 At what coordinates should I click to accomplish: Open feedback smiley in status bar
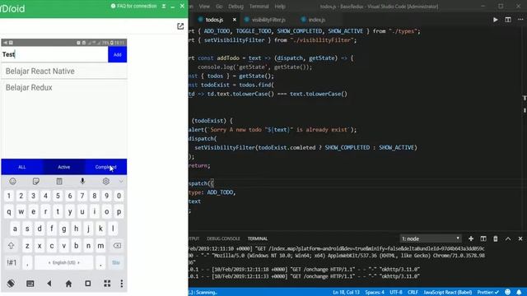click(x=507, y=293)
